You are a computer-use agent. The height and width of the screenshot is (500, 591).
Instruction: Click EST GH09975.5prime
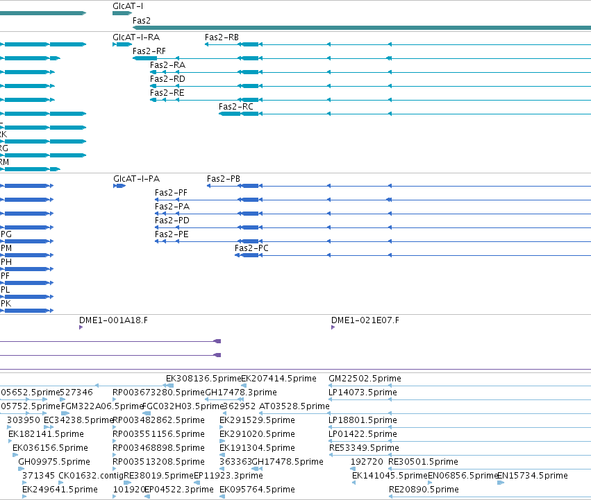[x=54, y=463]
